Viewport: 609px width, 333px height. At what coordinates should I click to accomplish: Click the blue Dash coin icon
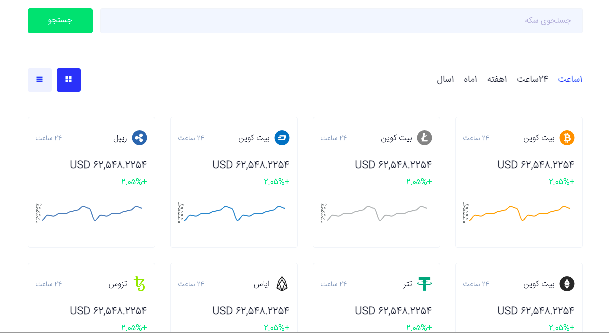[282, 138]
